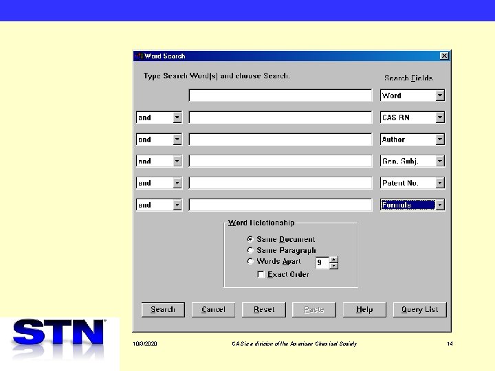
Task: Open the Query List
Action: tap(420, 309)
